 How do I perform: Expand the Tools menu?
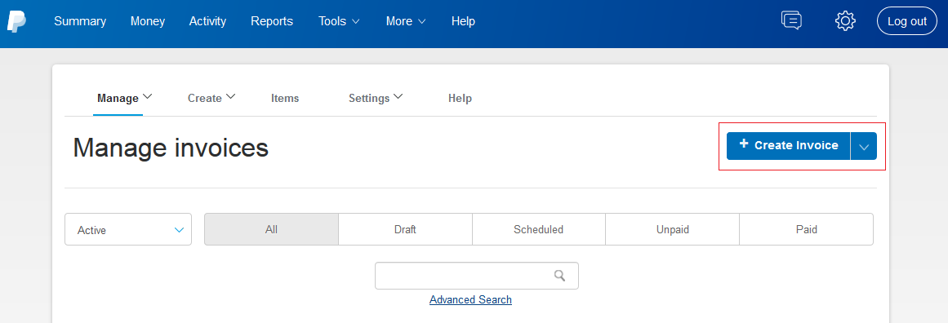pyautogui.click(x=339, y=21)
